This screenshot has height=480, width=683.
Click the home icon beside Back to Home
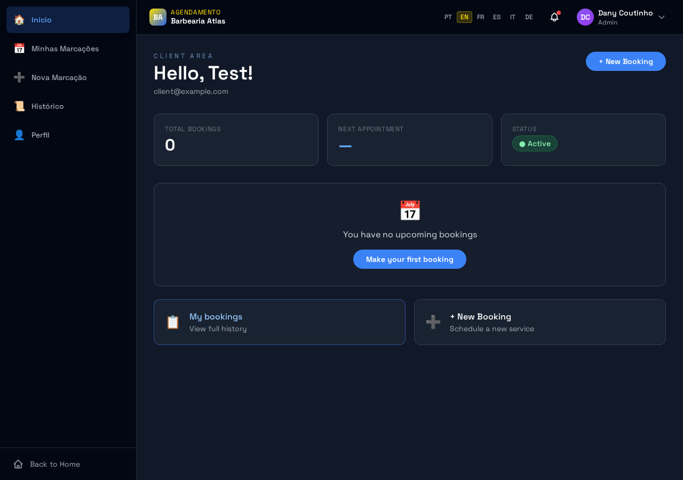point(18,464)
